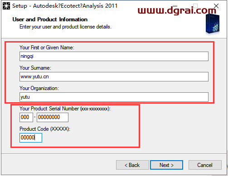Minimize the setup window

175,6
